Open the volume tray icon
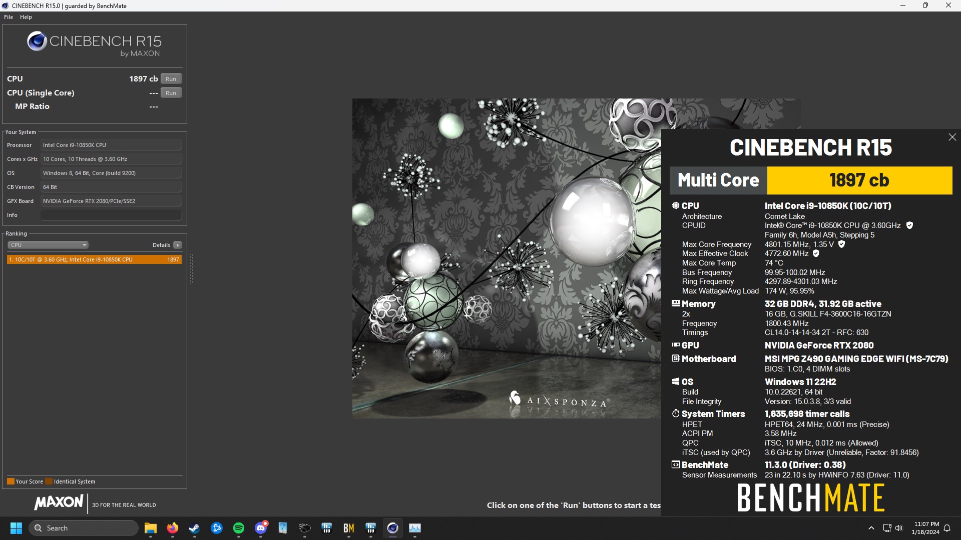The height and width of the screenshot is (540, 961). (899, 528)
